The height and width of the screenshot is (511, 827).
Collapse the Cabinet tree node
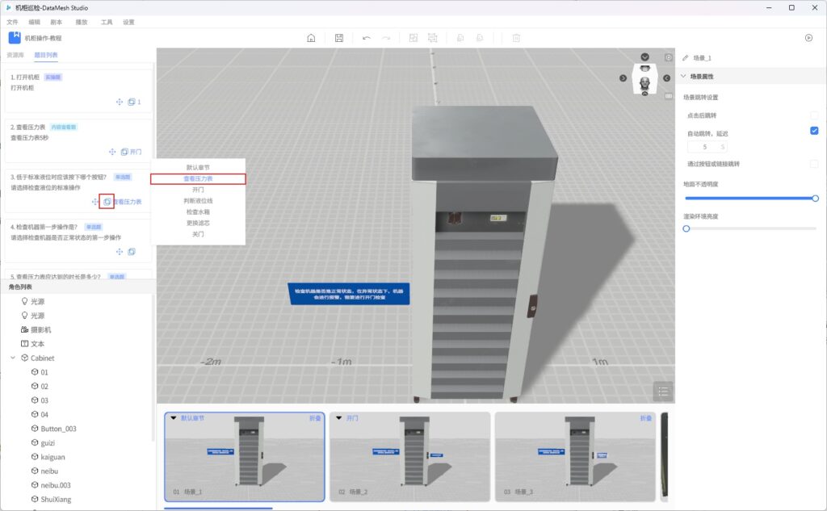[12, 358]
